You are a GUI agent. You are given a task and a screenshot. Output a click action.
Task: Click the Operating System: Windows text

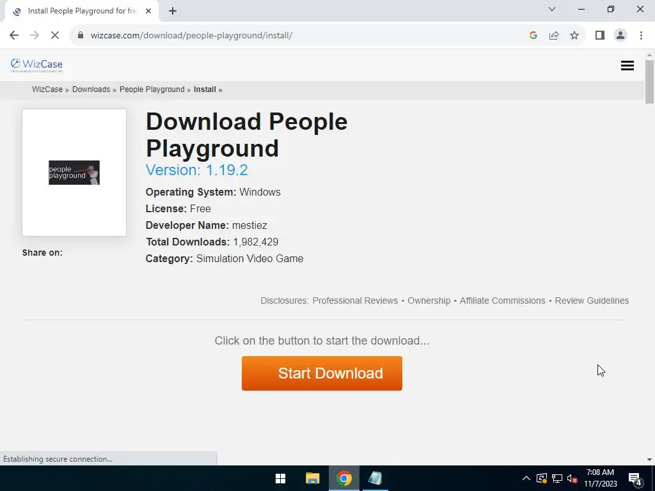click(213, 192)
